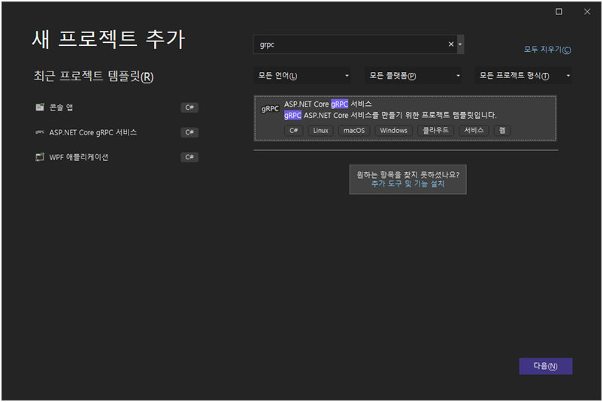Viewport: 603px width, 402px height.
Task: Click the Windows tag in the result
Action: pyautogui.click(x=393, y=130)
